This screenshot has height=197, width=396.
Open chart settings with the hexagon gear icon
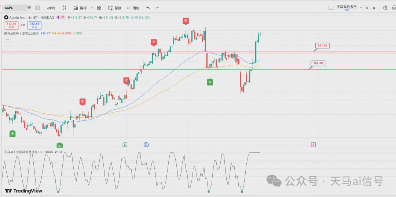(x=394, y=8)
